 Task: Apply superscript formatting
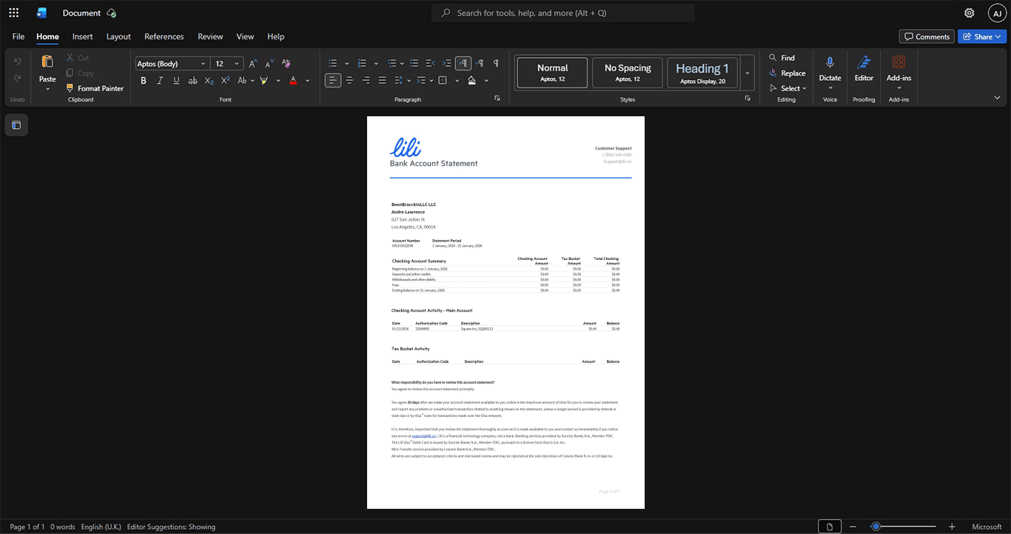[x=226, y=80]
